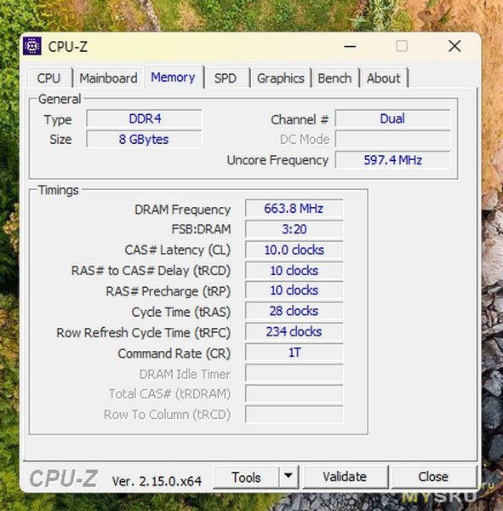Switch to the Mainboard tab
The width and height of the screenshot is (503, 511).
click(108, 78)
